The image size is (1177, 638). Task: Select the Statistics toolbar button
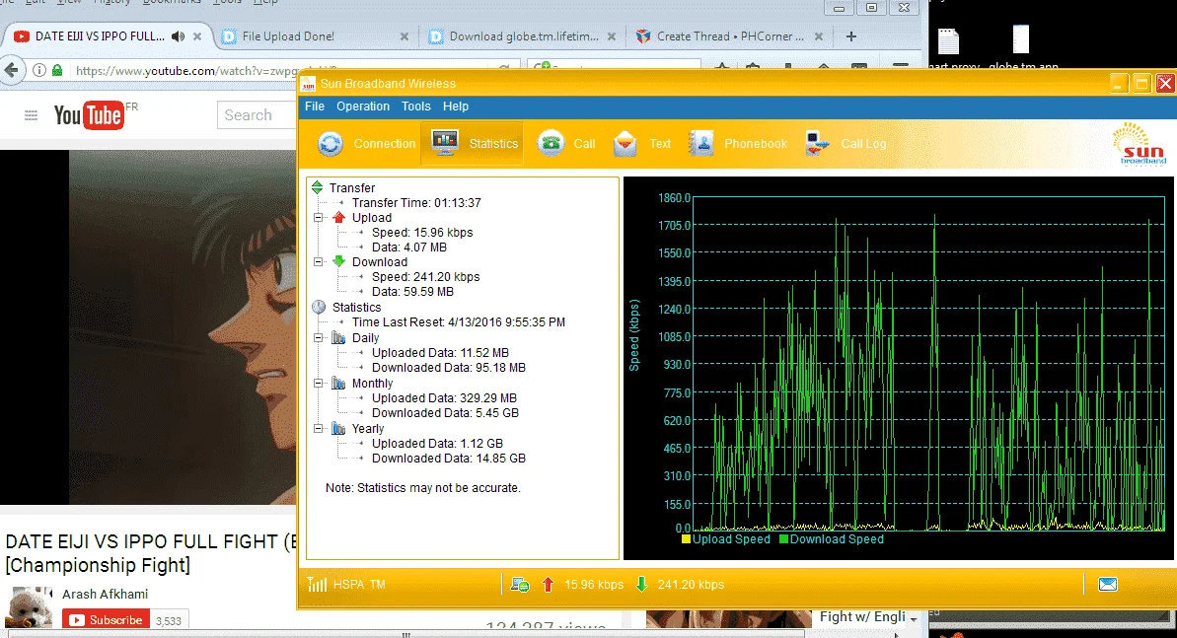(x=473, y=143)
